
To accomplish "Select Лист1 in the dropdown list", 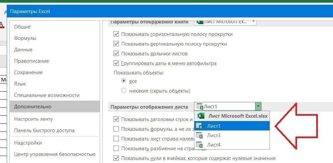I will coord(232,126).
